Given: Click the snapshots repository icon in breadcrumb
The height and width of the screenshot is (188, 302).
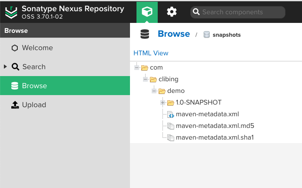Looking at the screenshot, I should click(207, 35).
